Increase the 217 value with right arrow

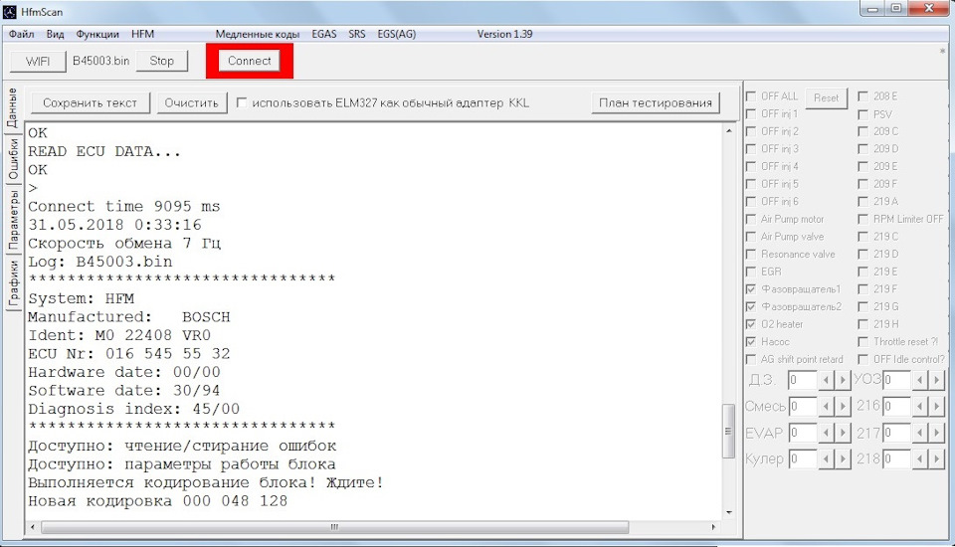(x=937, y=433)
